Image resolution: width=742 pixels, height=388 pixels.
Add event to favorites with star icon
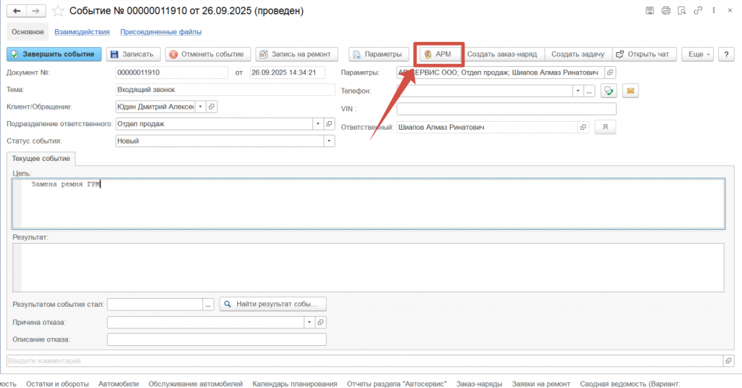[x=58, y=11]
